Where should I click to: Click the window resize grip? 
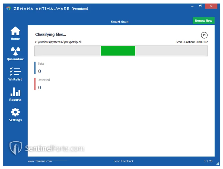(x=218, y=164)
